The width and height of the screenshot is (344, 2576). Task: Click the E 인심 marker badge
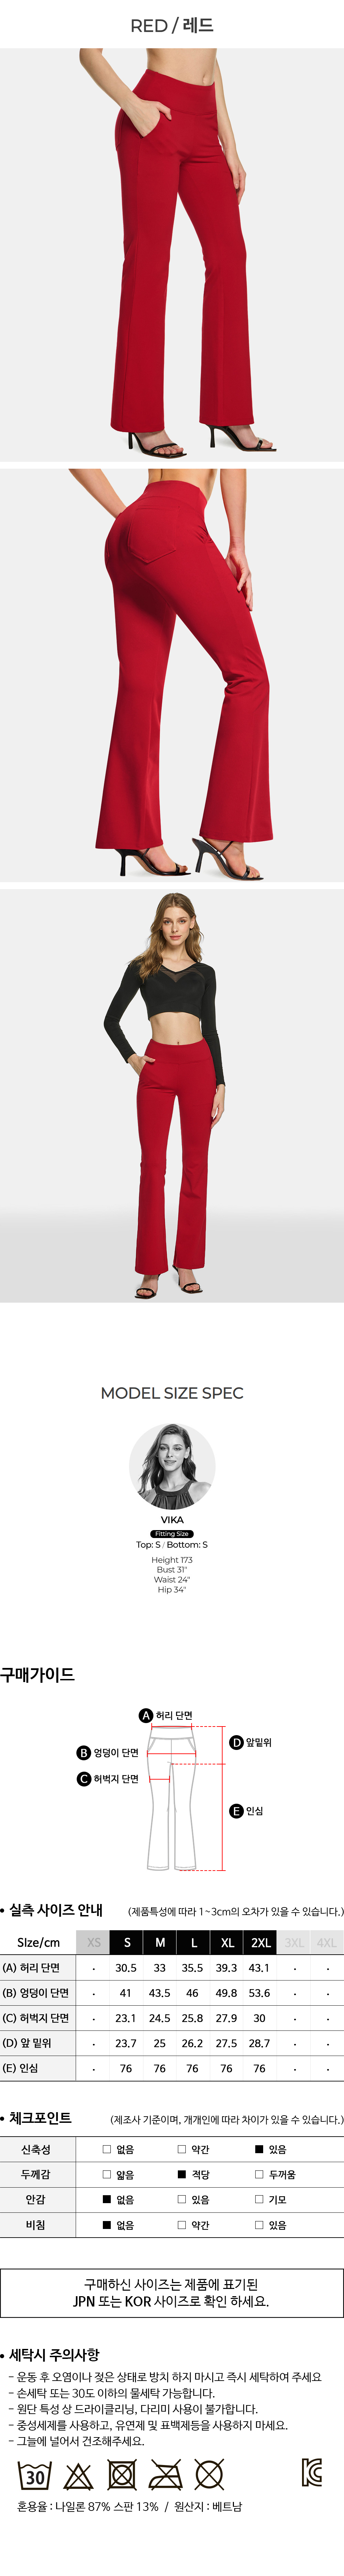tap(236, 1811)
